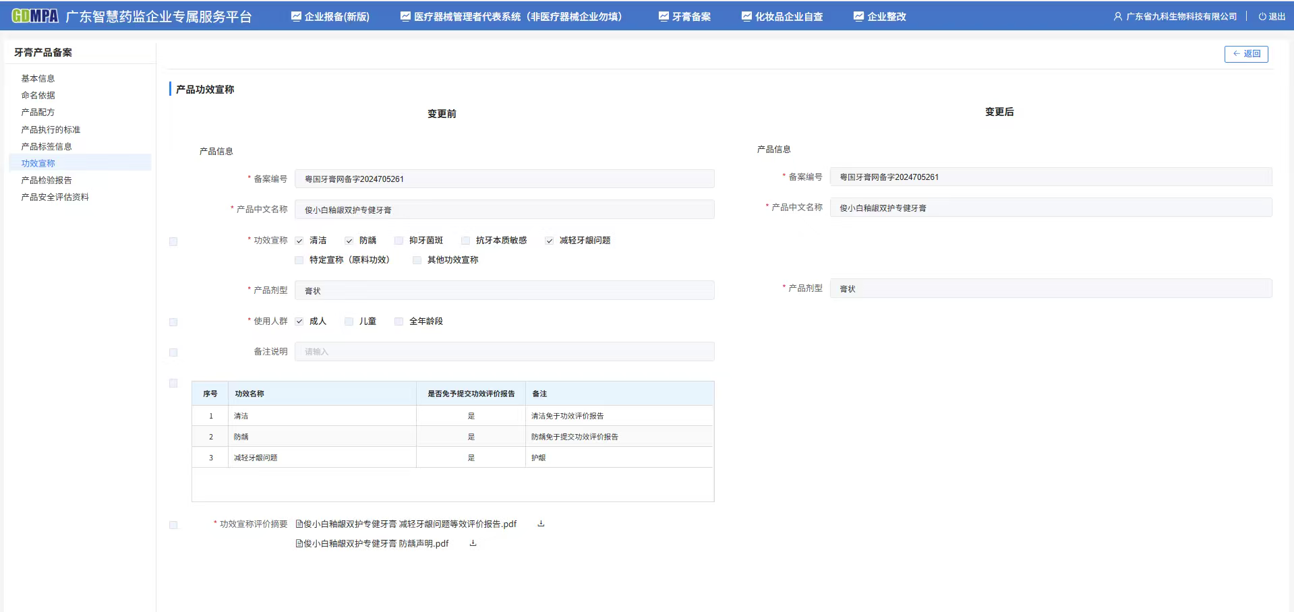Download the 减轻牙龈问题等效评价报告 PDF
The image size is (1294, 612).
pos(540,524)
